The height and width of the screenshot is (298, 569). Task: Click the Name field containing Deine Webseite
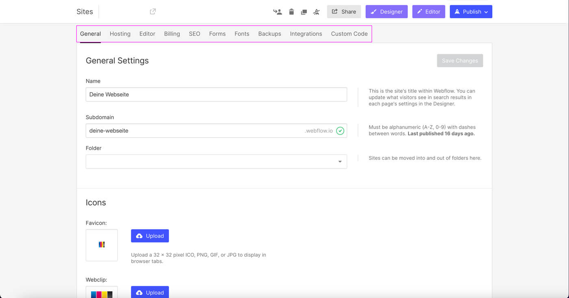click(216, 94)
